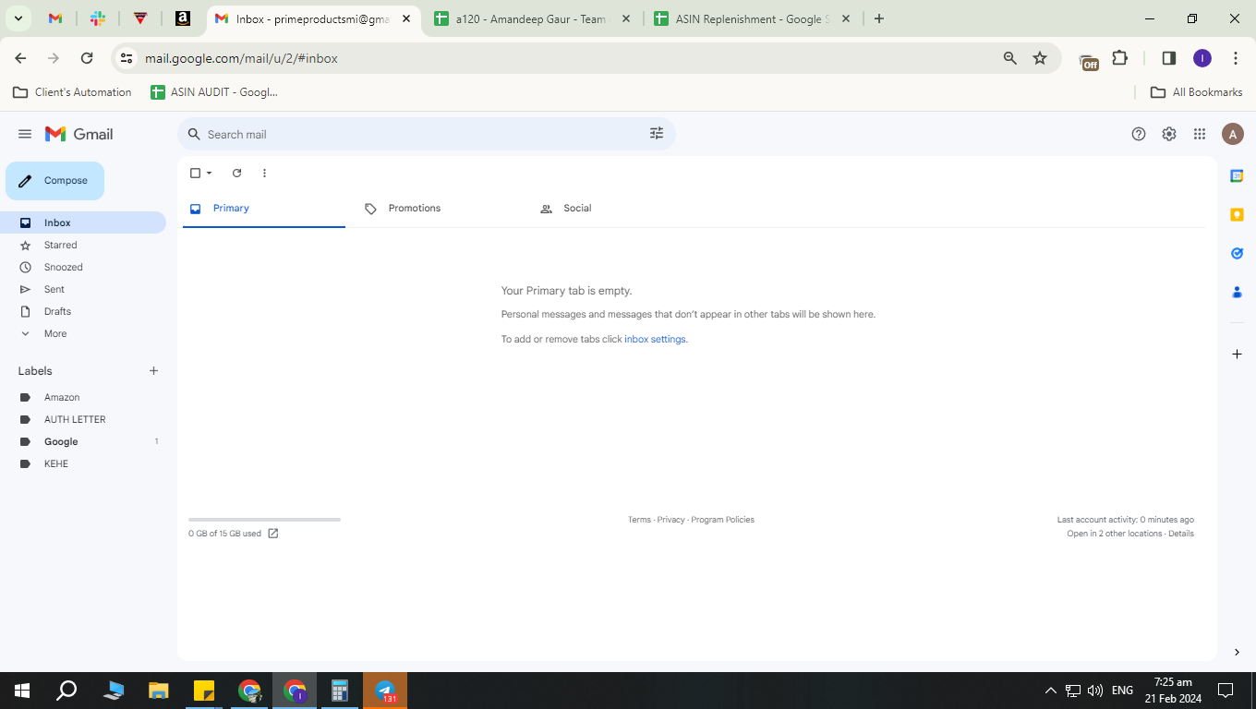Open the Chrome tab search dropdown
This screenshot has width=1256, height=709.
[x=18, y=18]
